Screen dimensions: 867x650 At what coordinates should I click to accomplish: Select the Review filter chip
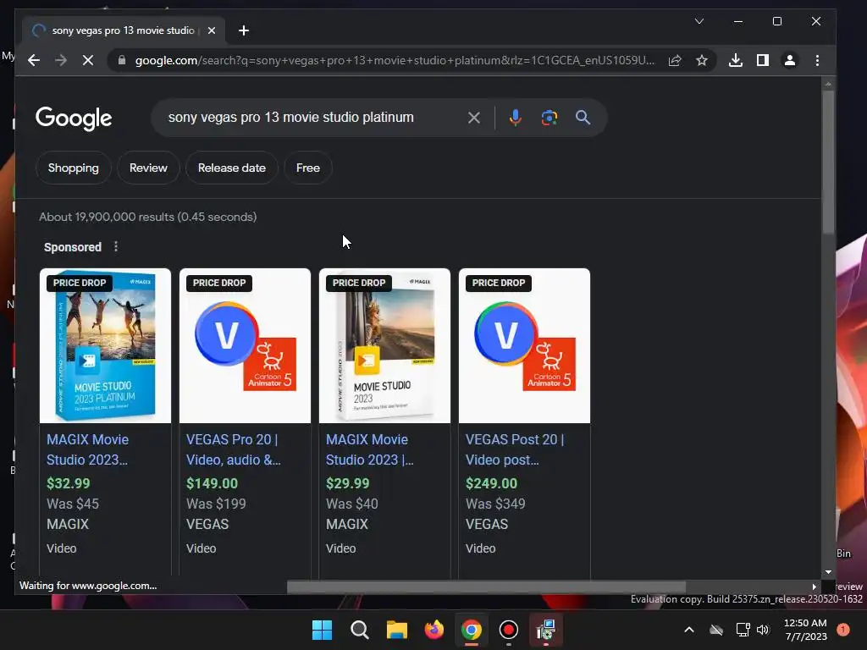[x=148, y=168]
